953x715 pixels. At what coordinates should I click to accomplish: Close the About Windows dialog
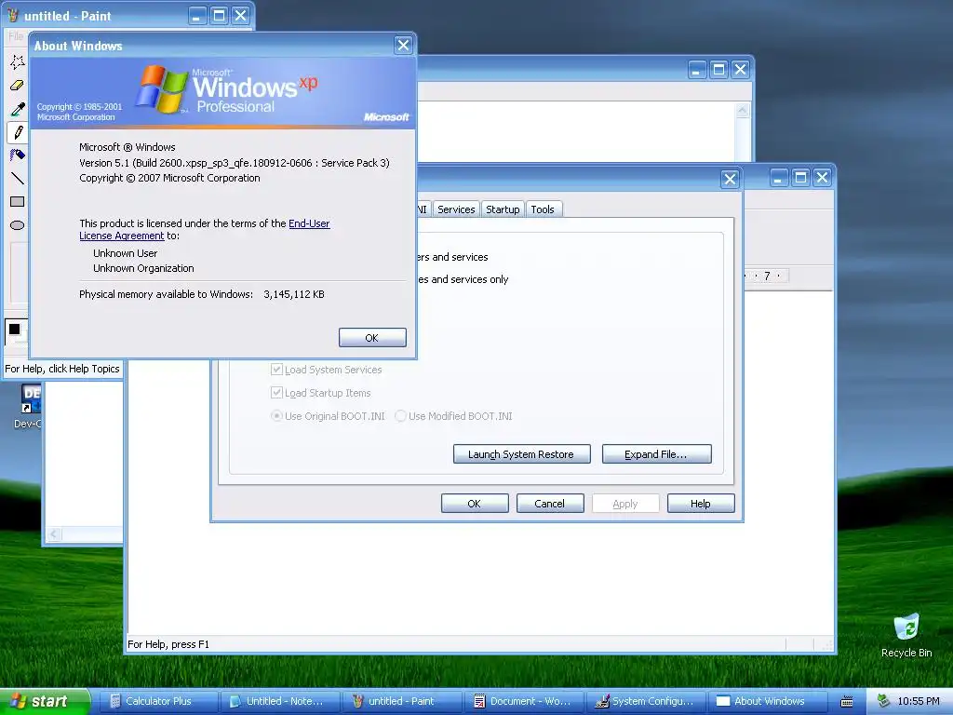click(x=403, y=45)
